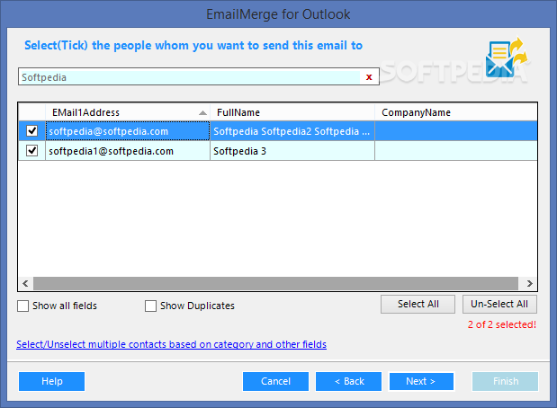Click the Select All button
This screenshot has height=408, width=557.
[418, 304]
